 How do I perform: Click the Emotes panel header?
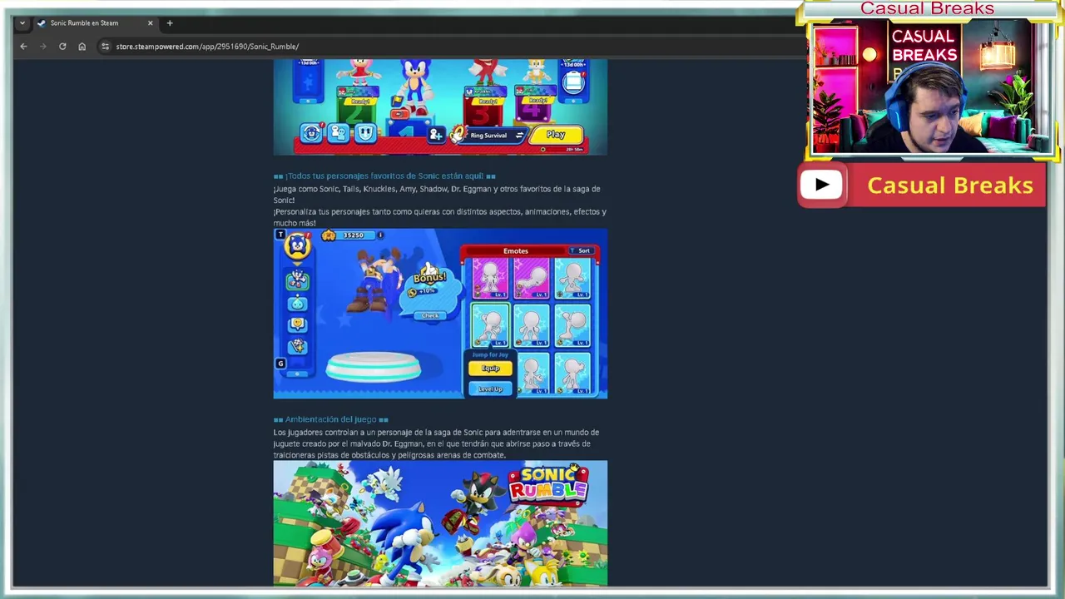(516, 250)
